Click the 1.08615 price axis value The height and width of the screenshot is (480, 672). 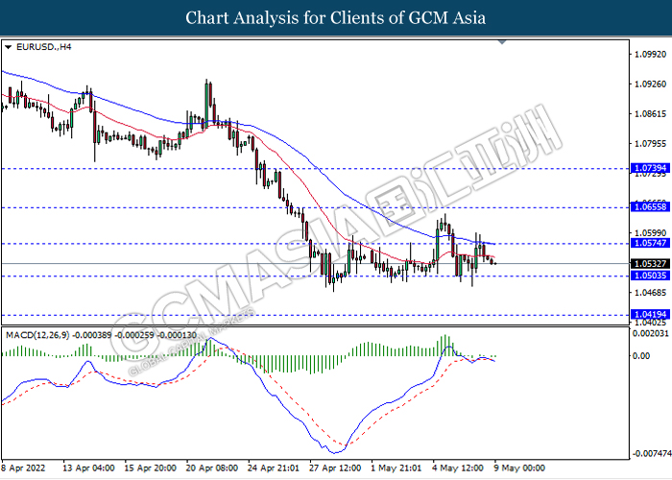[650, 114]
